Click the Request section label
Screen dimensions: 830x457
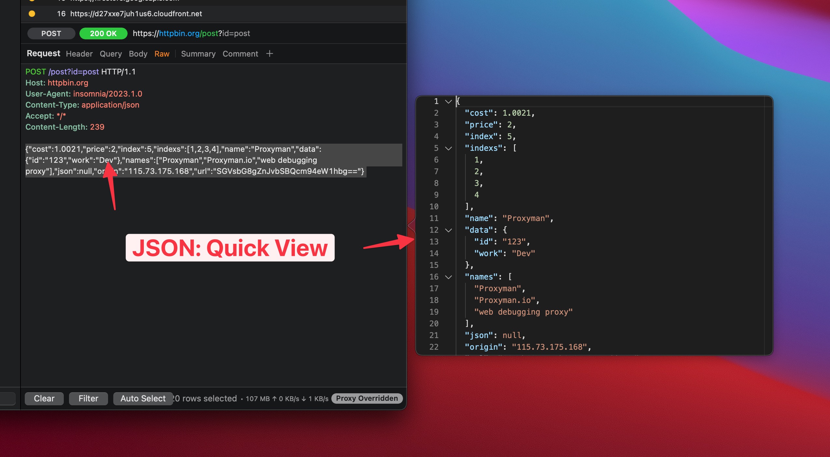[43, 53]
